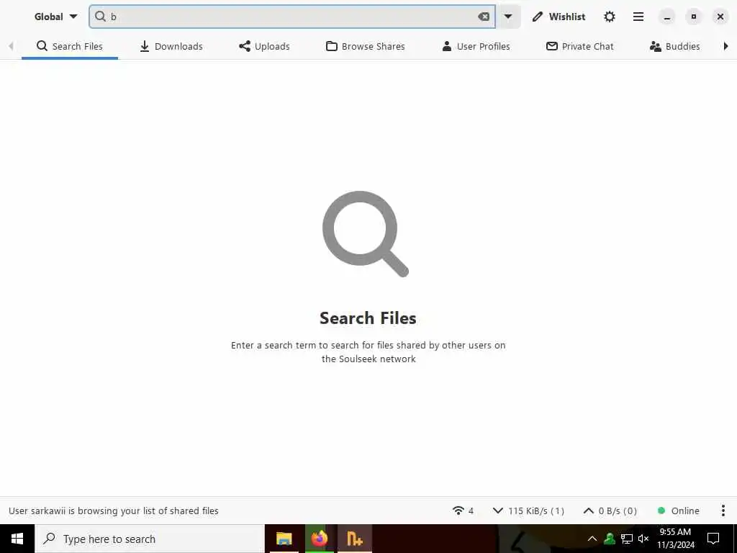Switch to the Downloads tab

click(x=171, y=46)
